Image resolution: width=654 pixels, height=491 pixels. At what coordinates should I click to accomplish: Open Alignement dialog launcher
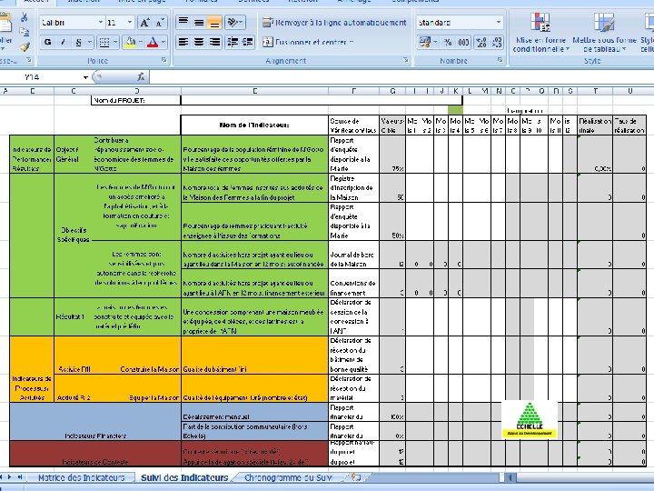(406, 60)
